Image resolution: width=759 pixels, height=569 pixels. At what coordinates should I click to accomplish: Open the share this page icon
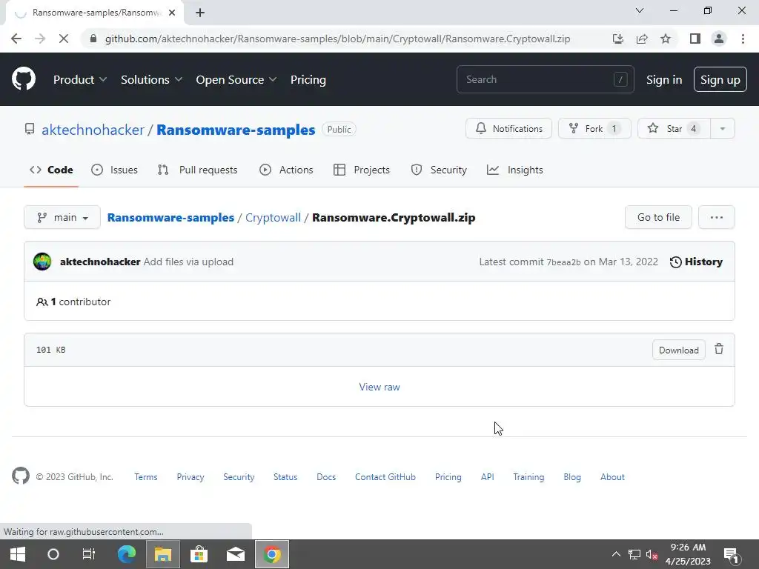[642, 39]
